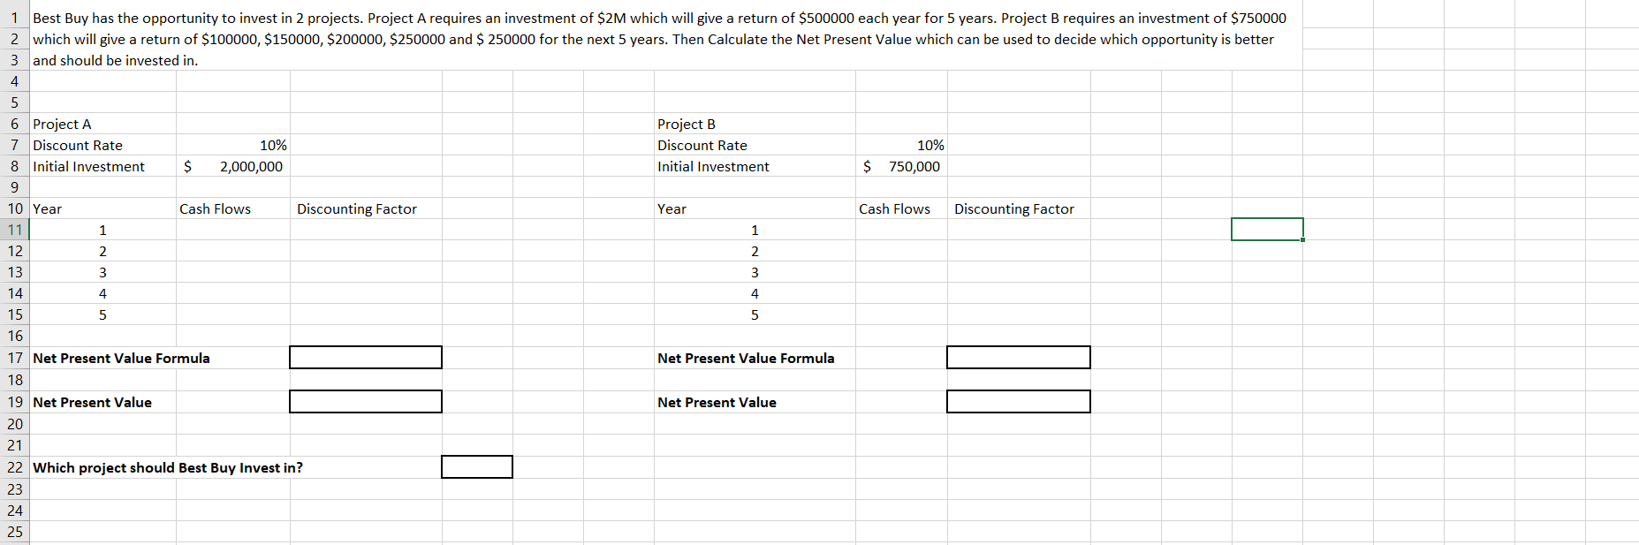Click Project A Net Present Value answer box

coord(366,402)
